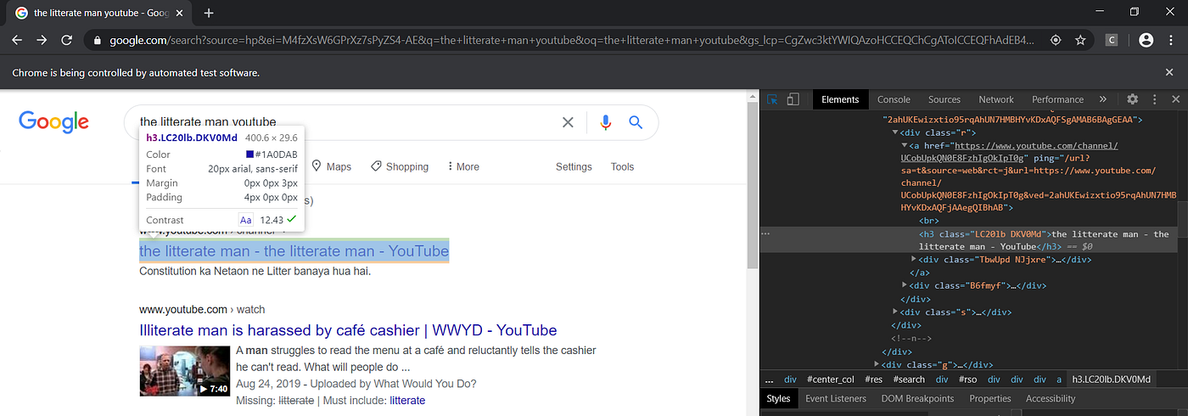Open the DOM Breakpoints pane tab
The image size is (1188, 416).
point(917,398)
